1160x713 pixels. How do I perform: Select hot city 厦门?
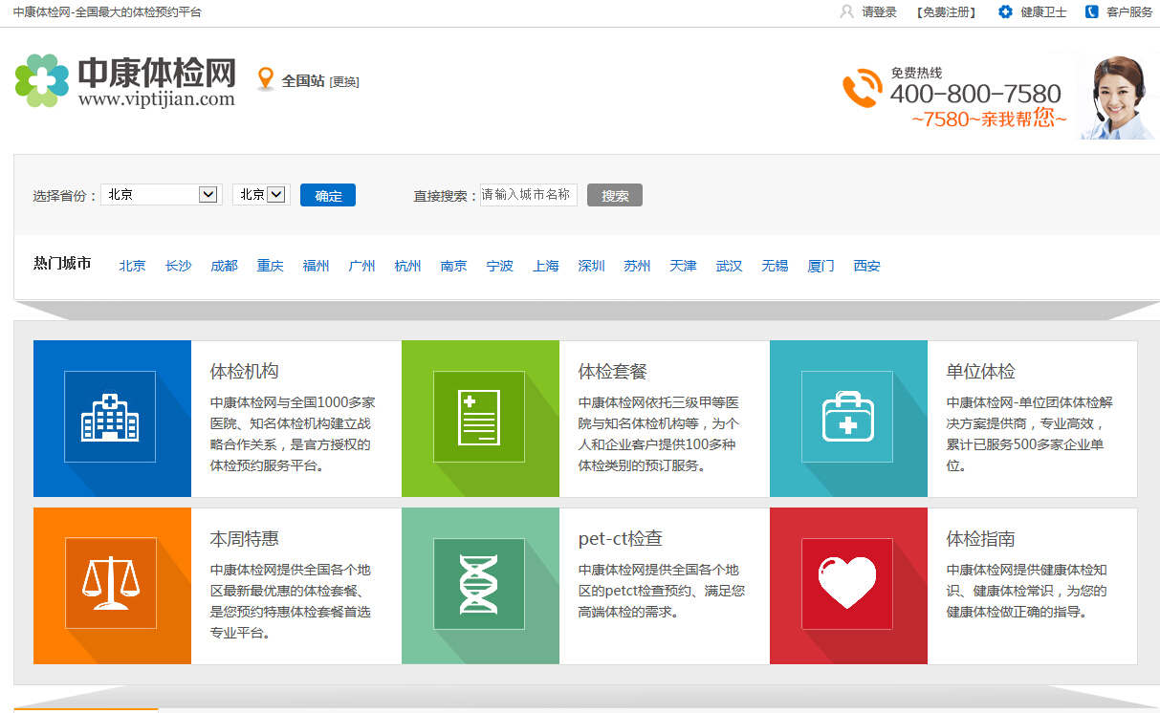(821, 266)
